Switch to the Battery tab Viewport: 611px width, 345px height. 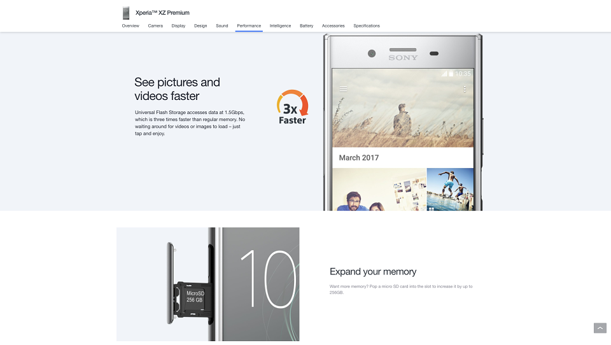[x=306, y=25]
